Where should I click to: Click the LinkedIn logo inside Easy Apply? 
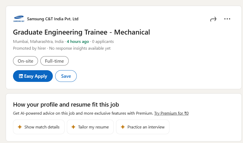(x=21, y=76)
